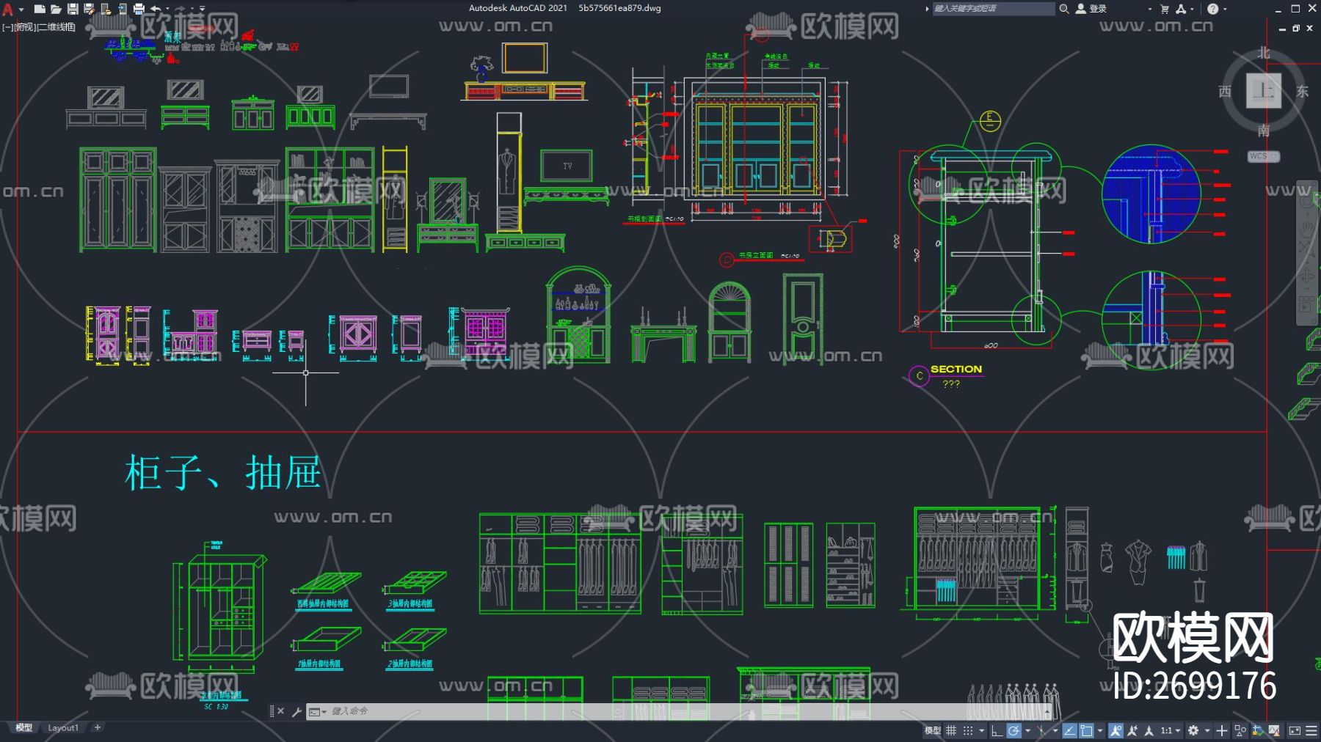The image size is (1321, 742).
Task: Undo the last action
Action: 156,10
